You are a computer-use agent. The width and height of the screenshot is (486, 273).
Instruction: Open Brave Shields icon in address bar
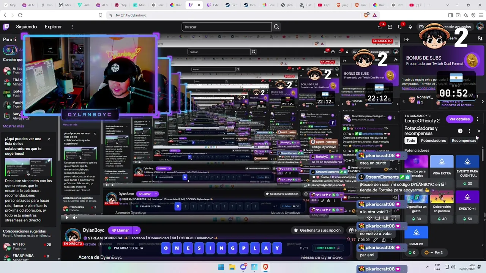tap(366, 15)
